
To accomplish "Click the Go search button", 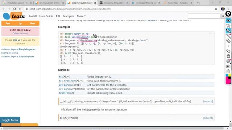I will pyautogui.click(x=223, y=16).
